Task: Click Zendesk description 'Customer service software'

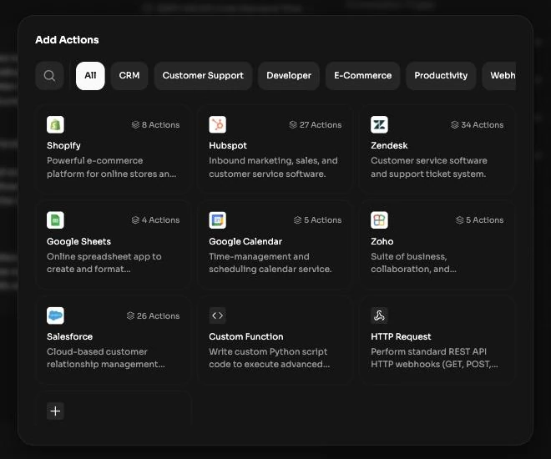Action: coord(429,167)
